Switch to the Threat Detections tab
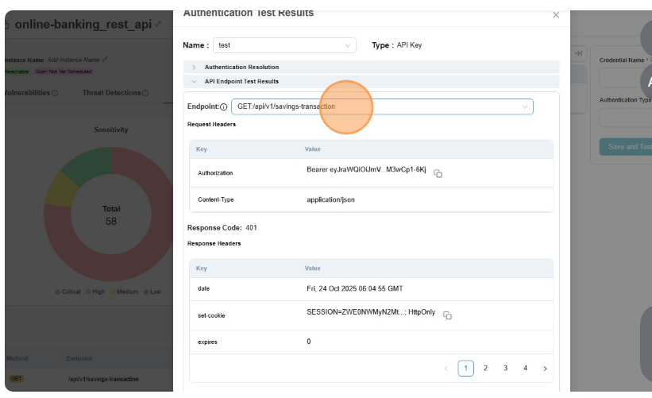This screenshot has height=398, width=652. (111, 93)
